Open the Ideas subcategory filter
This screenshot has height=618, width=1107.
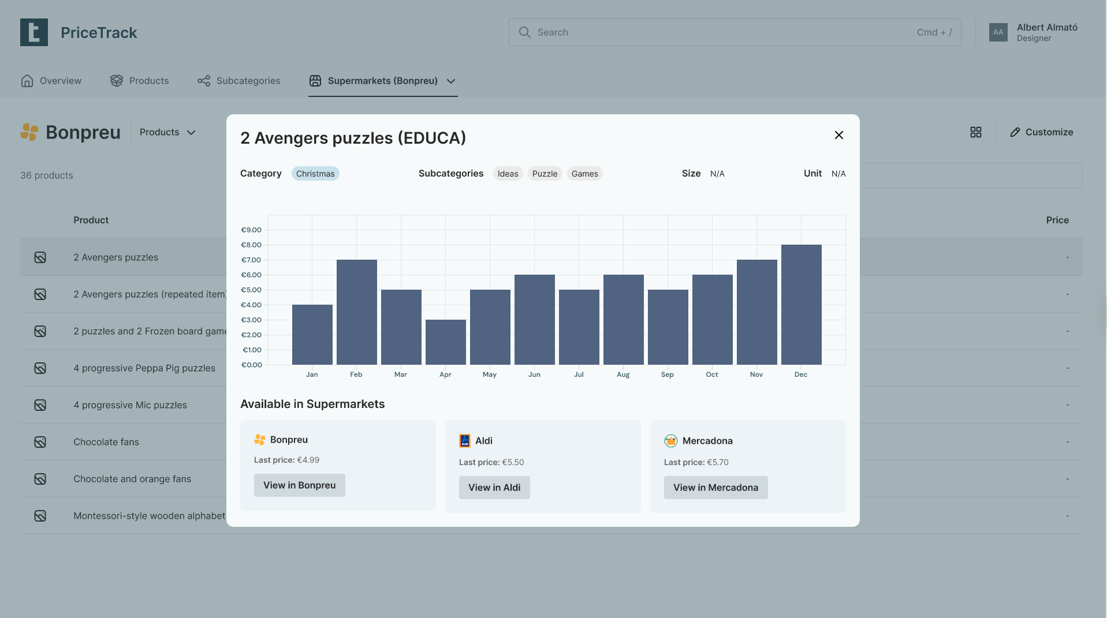click(507, 173)
